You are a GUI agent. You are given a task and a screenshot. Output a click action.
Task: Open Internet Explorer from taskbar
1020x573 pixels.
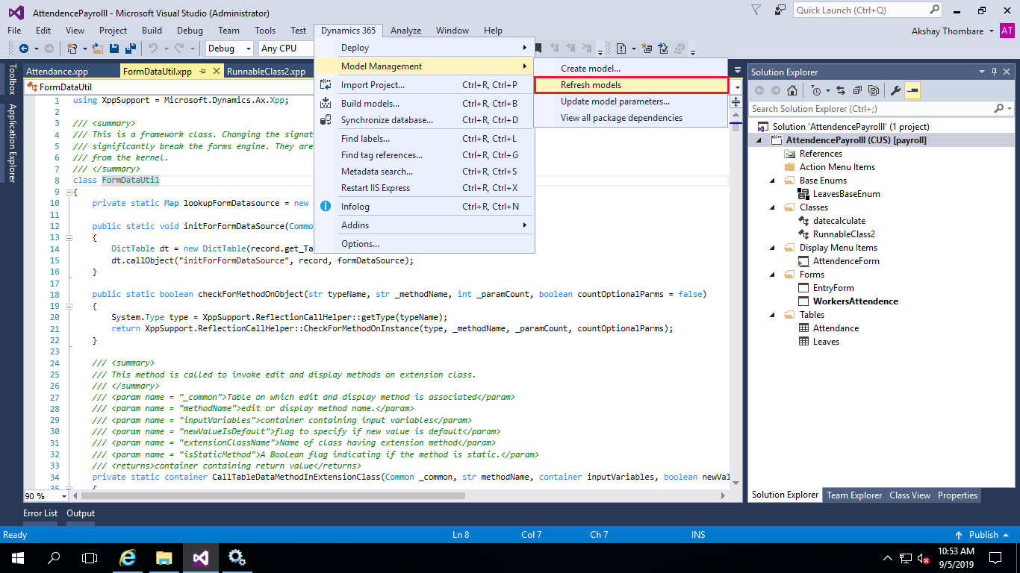(128, 557)
